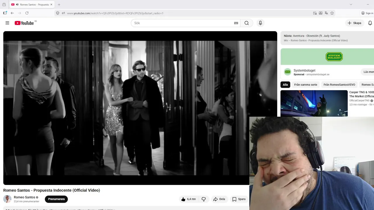Screen dimensions: 374x210
Task: Click the picture-in-picture icon in address bar
Action: point(315,13)
